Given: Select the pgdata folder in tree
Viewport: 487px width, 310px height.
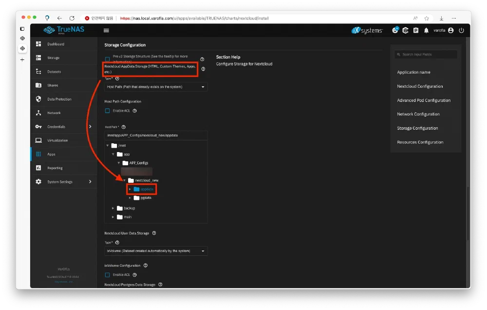Looking at the screenshot, I should 146,198.
